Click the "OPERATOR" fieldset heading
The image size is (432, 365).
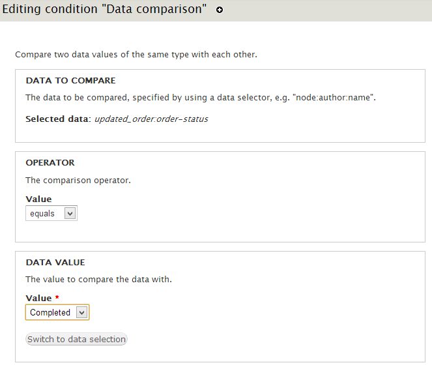pyautogui.click(x=50, y=162)
